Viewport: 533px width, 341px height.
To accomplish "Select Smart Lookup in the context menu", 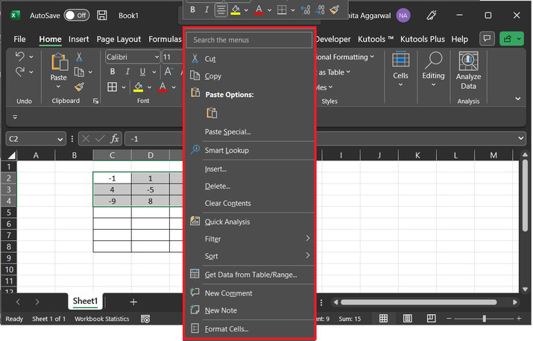I will click(x=249, y=150).
